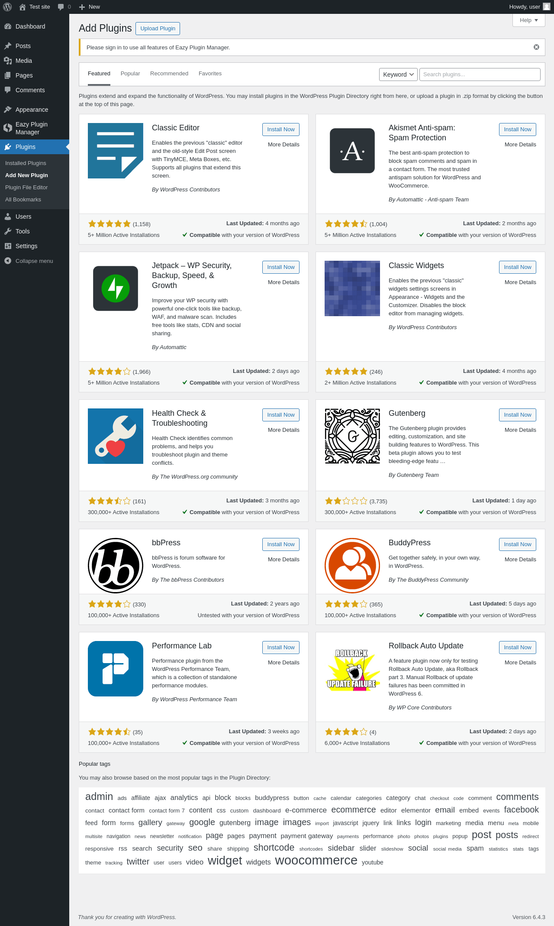Switch to the Featured tab
Screen dimensions: 554x926
click(x=99, y=74)
